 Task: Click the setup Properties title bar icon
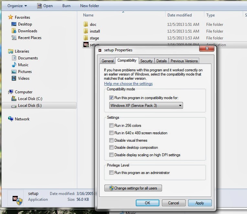(100, 50)
